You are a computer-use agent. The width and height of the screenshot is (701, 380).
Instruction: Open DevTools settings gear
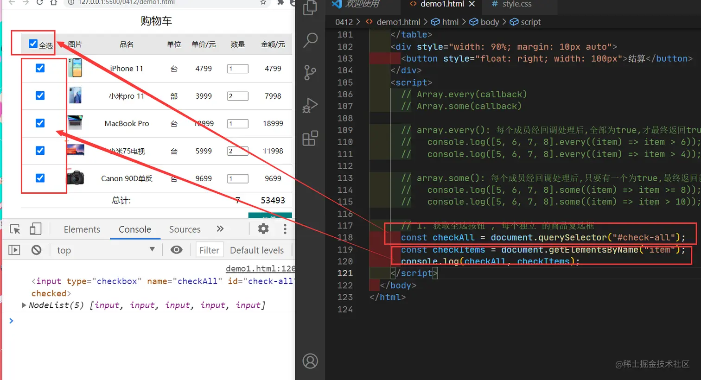(263, 228)
